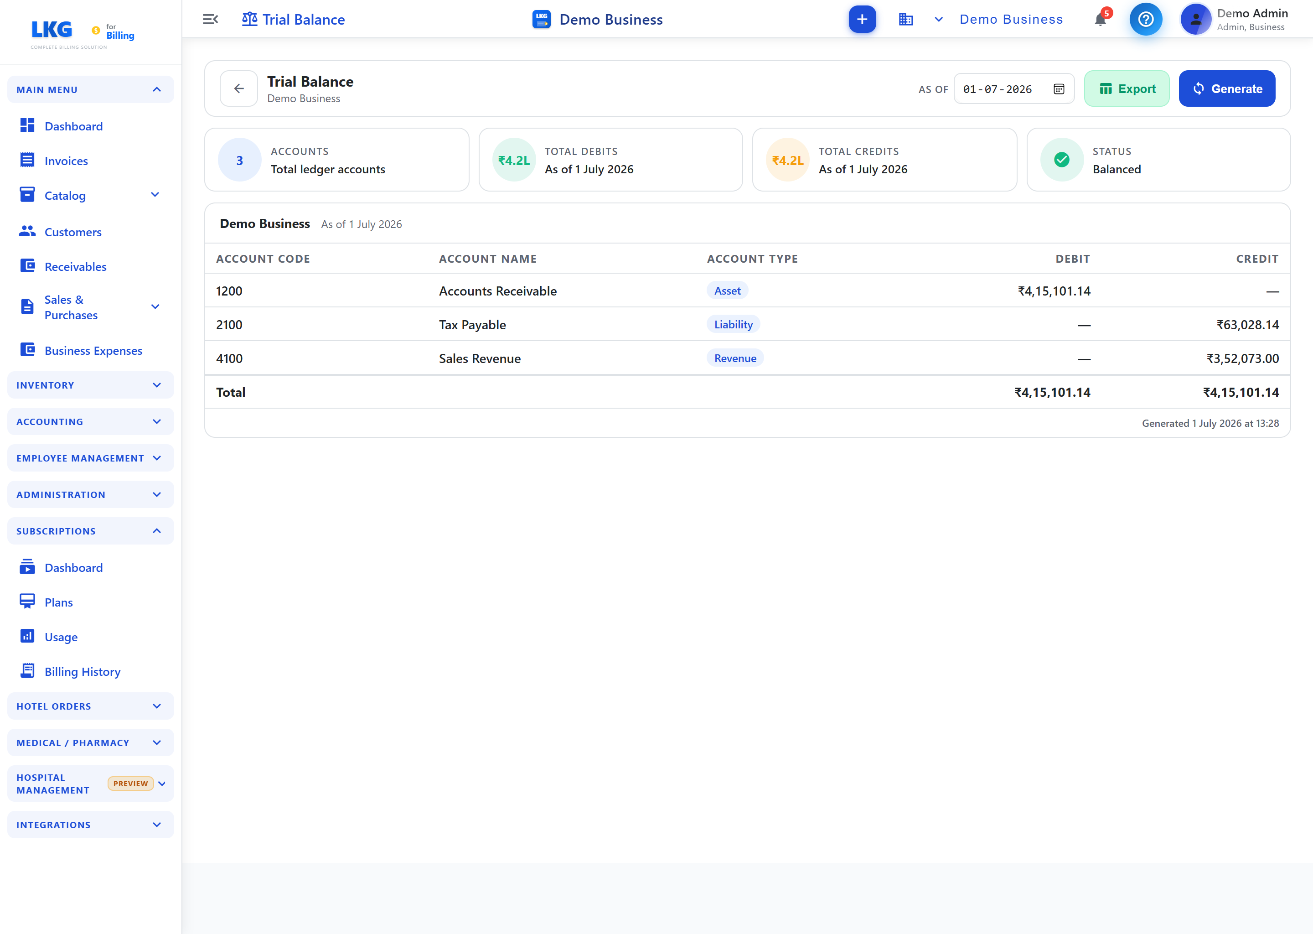Viewport: 1313px width, 934px height.
Task: Go back with the arrow button
Action: pyautogui.click(x=238, y=88)
